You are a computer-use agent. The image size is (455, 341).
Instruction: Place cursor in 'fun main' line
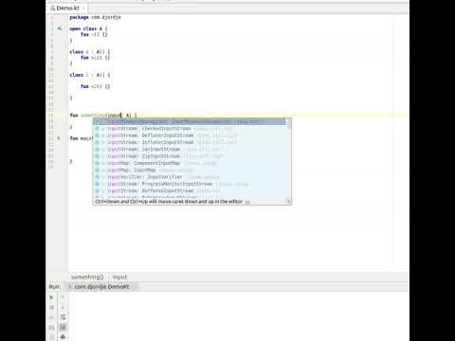pyautogui.click(x=82, y=138)
